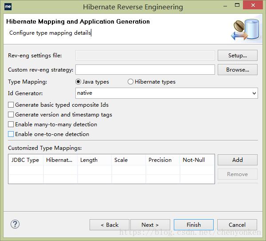Click the Hibernat... column header
Viewport: 266px width, 241px height.
pyautogui.click(x=60, y=160)
